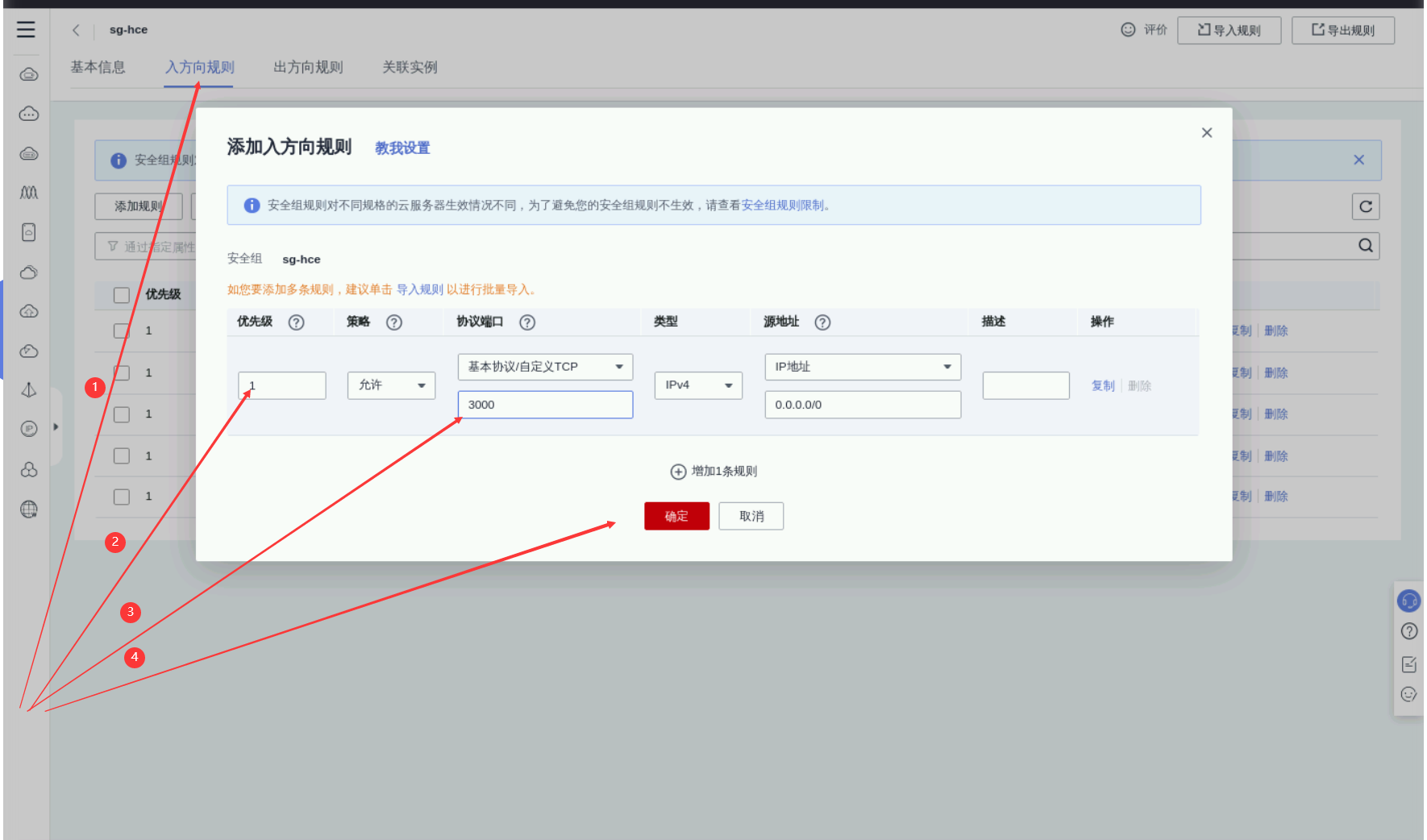This screenshot has width=1427, height=840.
Task: Click the 导入规则 button in header
Action: [1229, 31]
